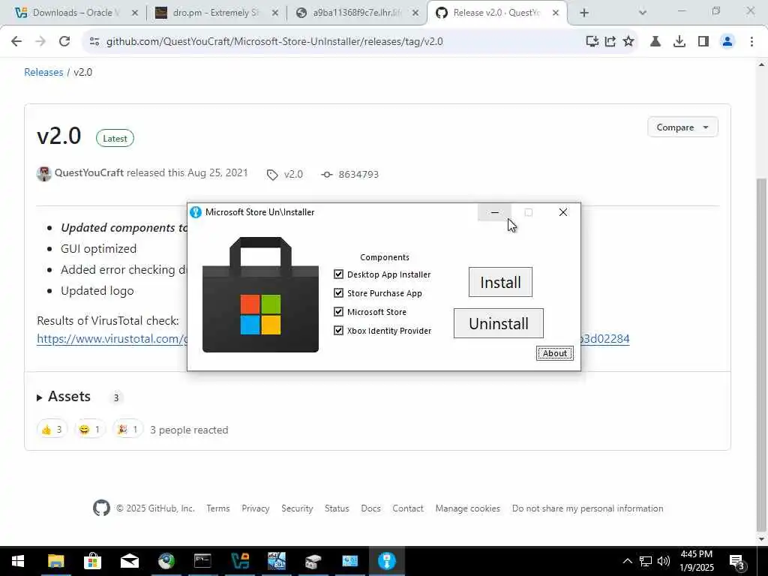
Task: Close the dro.pm tab
Action: 275,13
